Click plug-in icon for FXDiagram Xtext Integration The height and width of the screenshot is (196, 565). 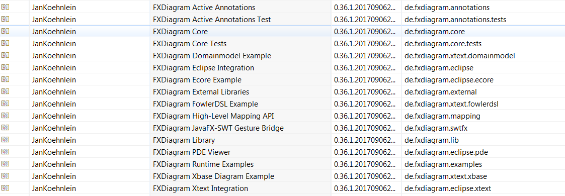click(5, 188)
